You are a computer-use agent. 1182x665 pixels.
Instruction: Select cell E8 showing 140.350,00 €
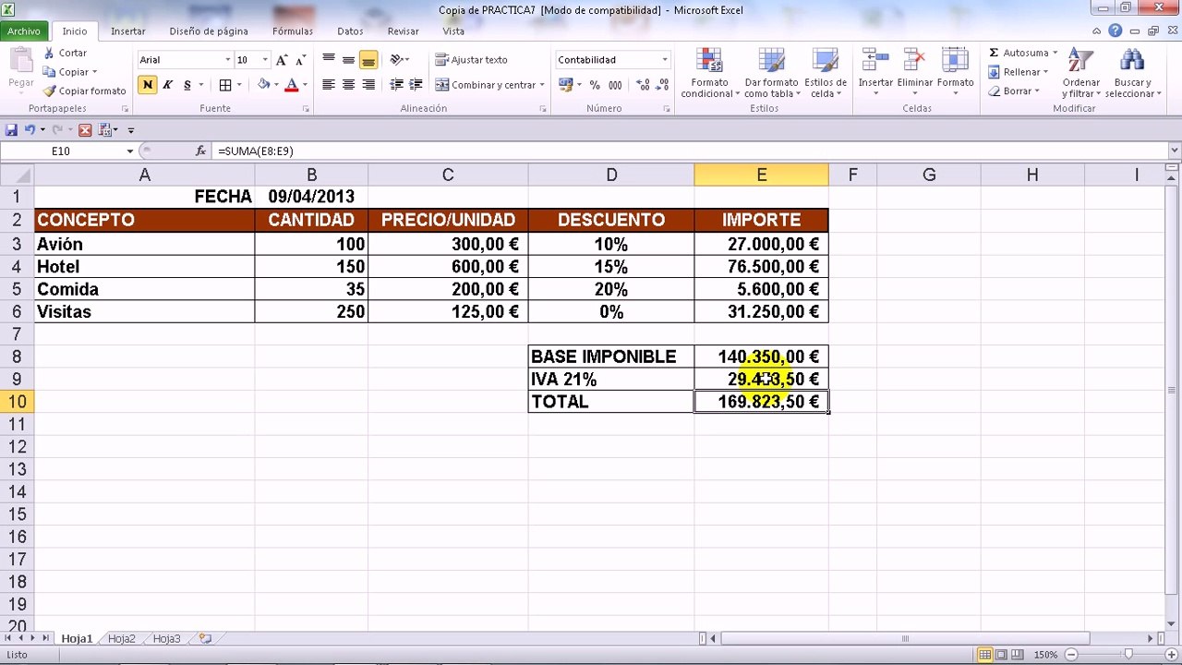tap(761, 357)
